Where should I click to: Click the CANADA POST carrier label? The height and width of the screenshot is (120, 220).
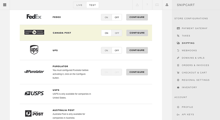[62, 33]
